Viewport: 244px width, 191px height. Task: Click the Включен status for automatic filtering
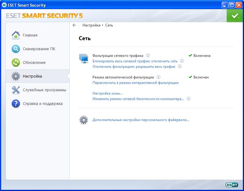(201, 77)
